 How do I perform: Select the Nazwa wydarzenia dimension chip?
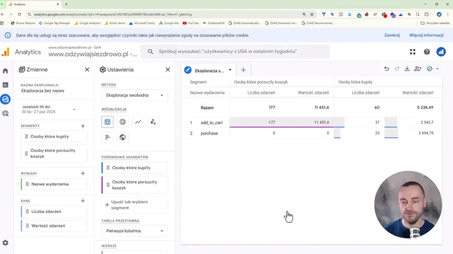(x=54, y=184)
